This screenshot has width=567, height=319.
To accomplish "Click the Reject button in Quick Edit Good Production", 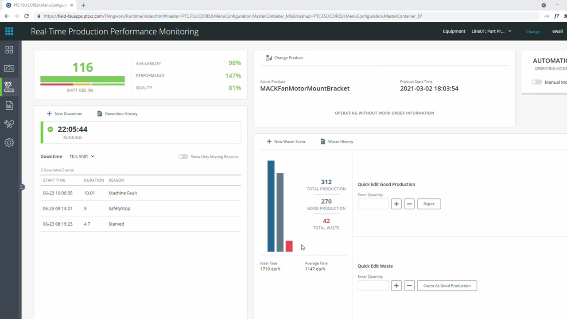I will pyautogui.click(x=428, y=203).
